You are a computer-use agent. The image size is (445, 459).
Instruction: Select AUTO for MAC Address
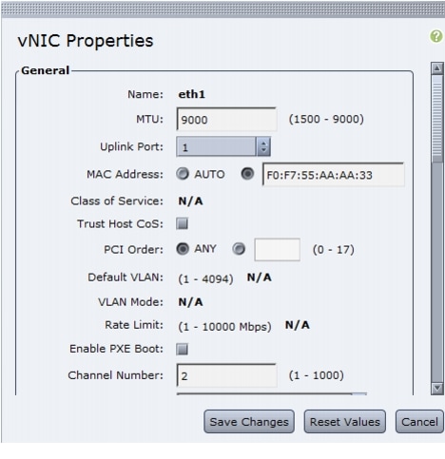click(x=183, y=174)
